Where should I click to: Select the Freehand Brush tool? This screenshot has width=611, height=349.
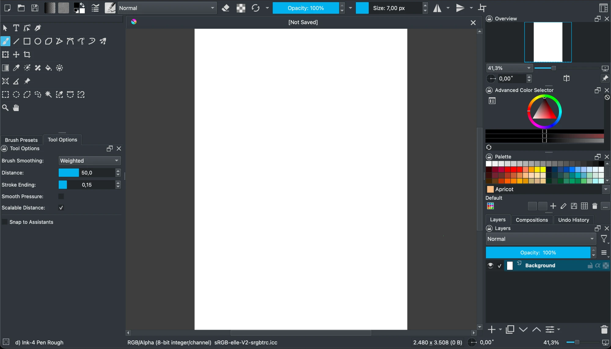pyautogui.click(x=5, y=41)
